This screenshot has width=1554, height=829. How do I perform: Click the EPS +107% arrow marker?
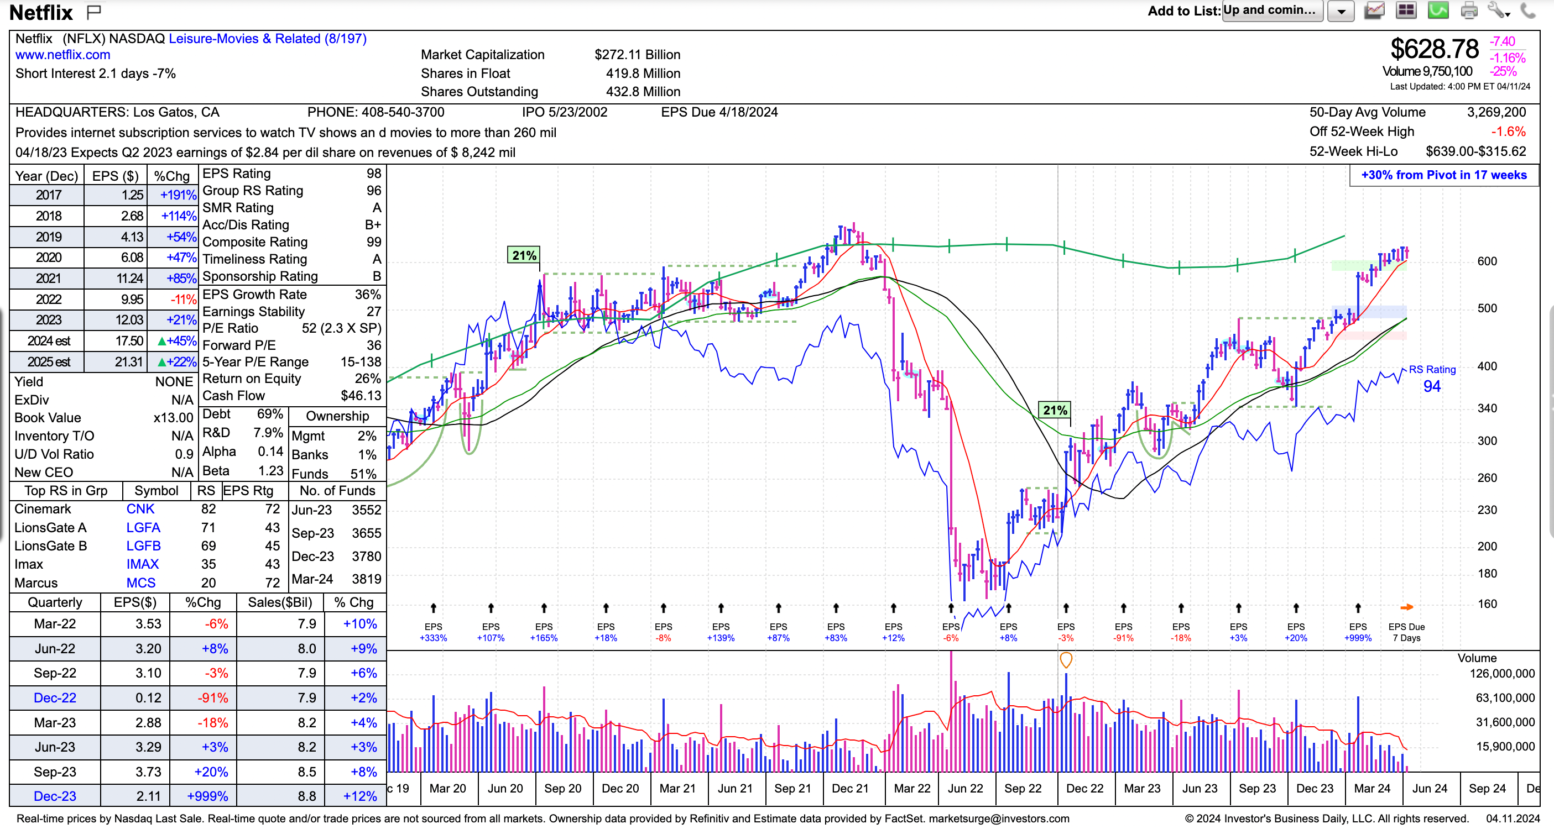[x=491, y=608]
